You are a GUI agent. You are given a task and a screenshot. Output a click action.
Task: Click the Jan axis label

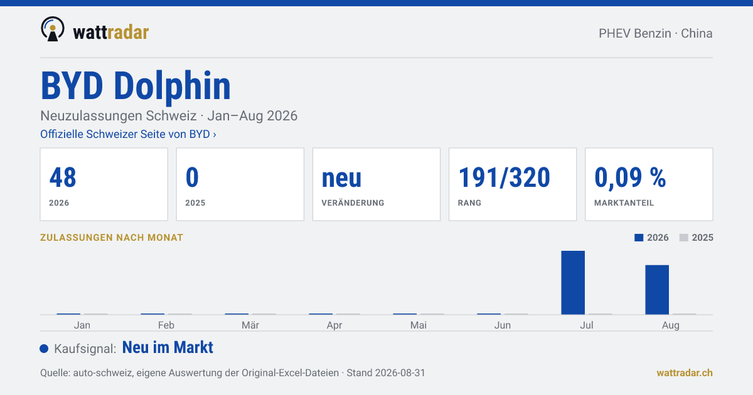tap(82, 325)
